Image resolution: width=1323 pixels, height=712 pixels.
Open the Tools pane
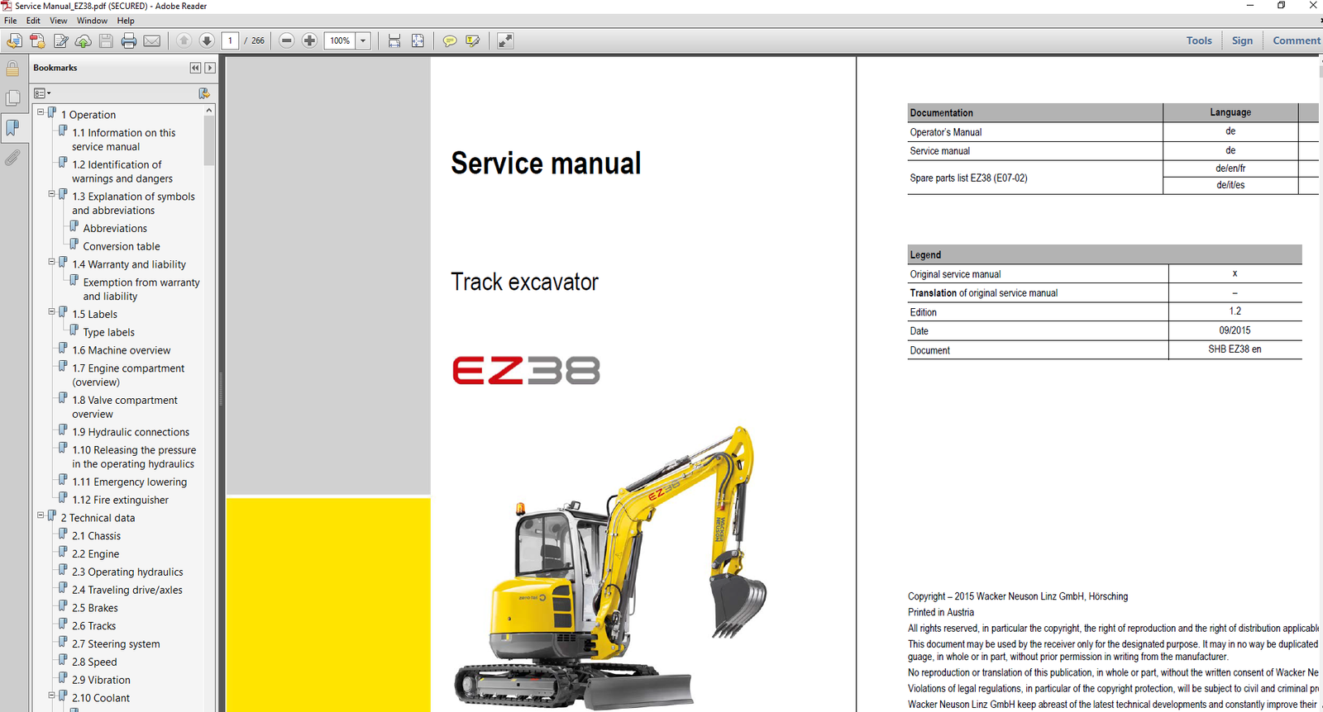pos(1198,40)
